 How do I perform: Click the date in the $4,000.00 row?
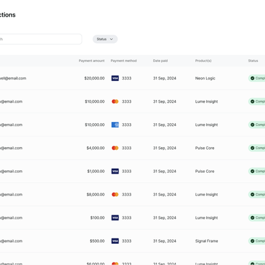click(164, 148)
